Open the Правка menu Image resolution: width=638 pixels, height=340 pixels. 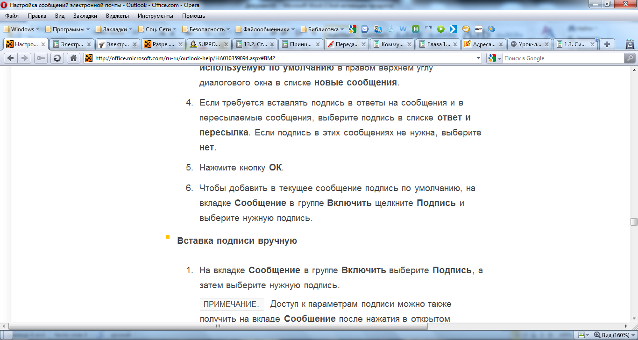37,16
